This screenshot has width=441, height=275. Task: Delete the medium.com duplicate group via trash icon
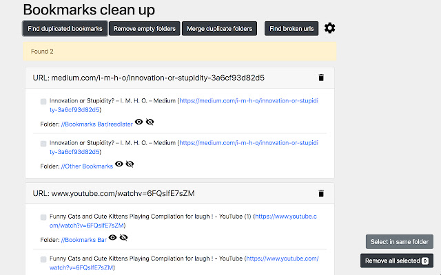coord(320,78)
